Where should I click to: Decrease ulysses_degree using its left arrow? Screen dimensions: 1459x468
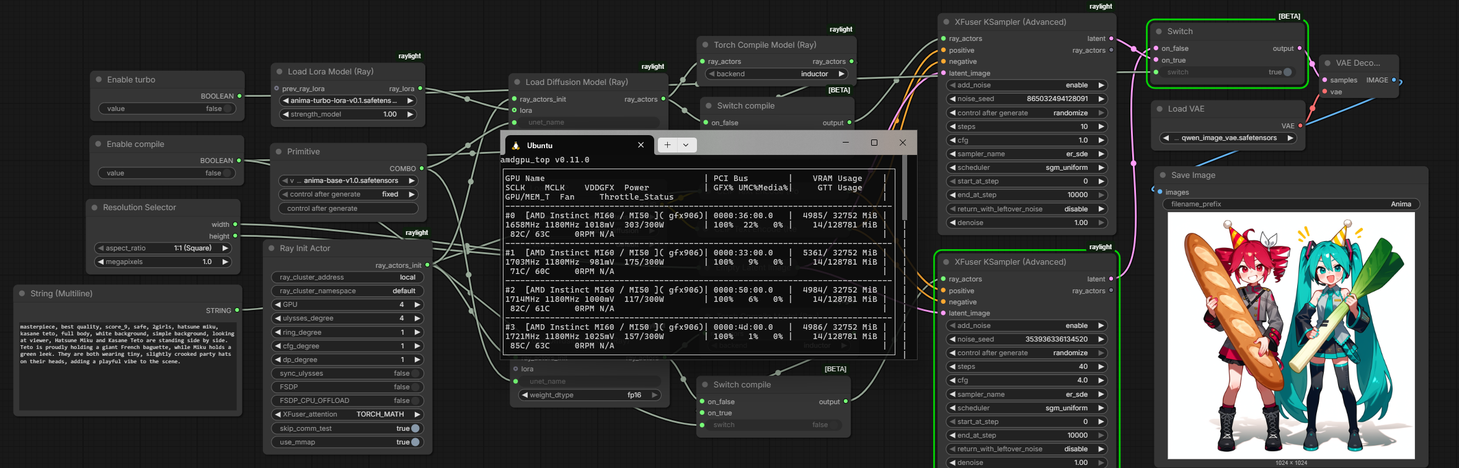point(278,319)
